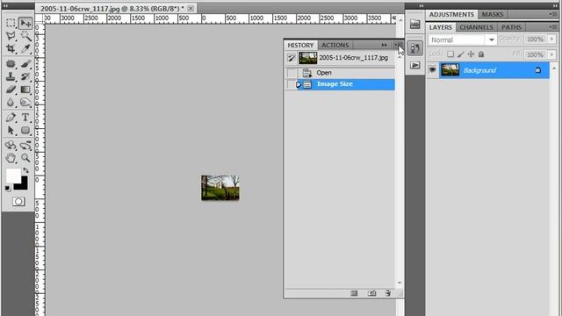This screenshot has height=316, width=562.
Task: Select the History tab
Action: pos(300,45)
